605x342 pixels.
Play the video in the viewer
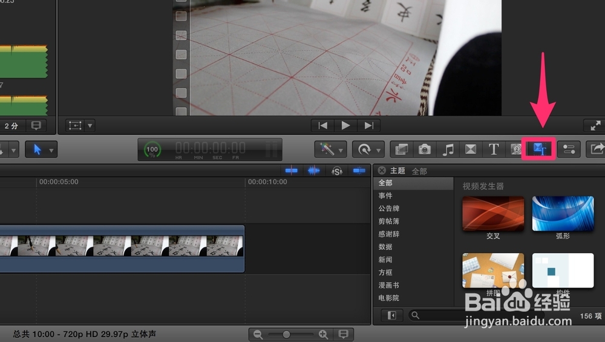coord(345,125)
